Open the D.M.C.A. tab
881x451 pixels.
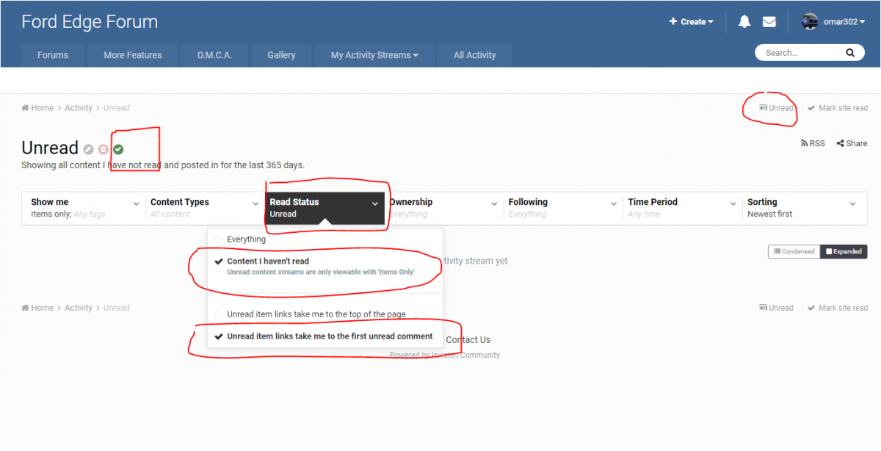(x=214, y=55)
